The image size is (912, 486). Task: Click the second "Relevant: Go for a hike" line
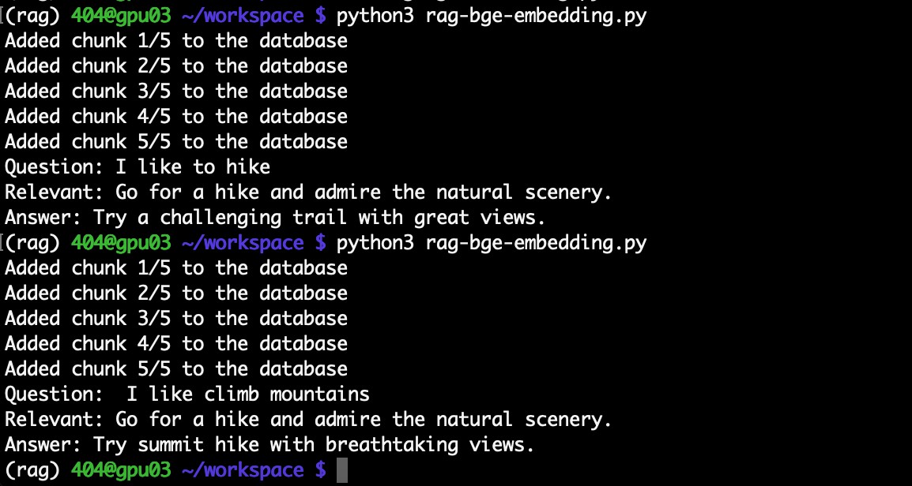click(309, 419)
